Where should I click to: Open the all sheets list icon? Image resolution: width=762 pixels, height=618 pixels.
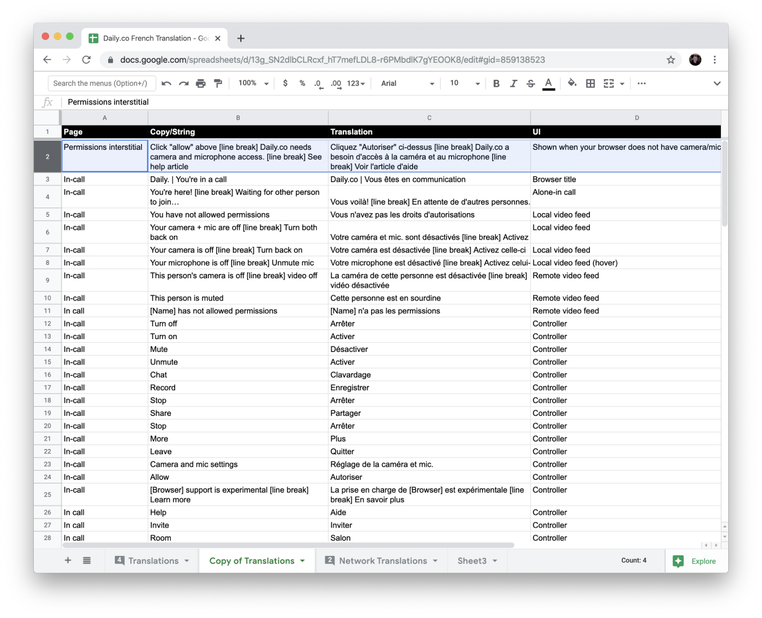coord(87,560)
